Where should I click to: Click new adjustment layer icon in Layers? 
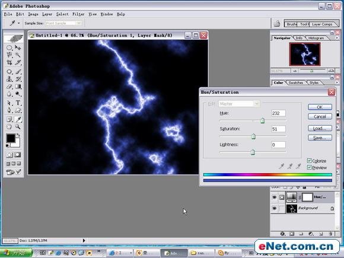tap(311, 234)
